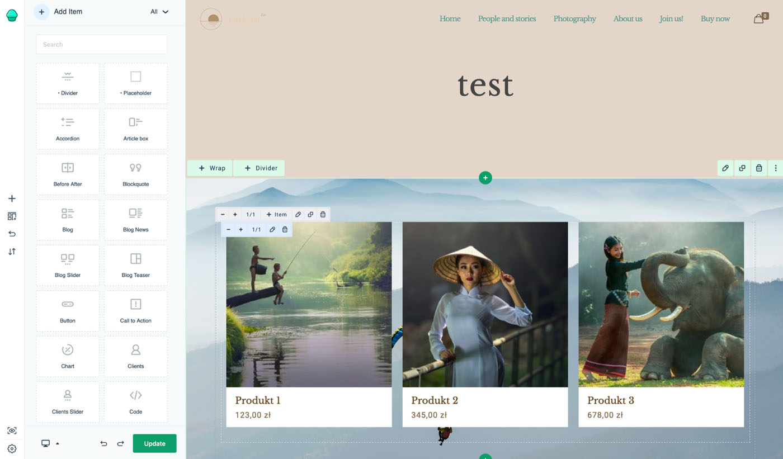Click the undo arrow beside Update

click(x=103, y=443)
